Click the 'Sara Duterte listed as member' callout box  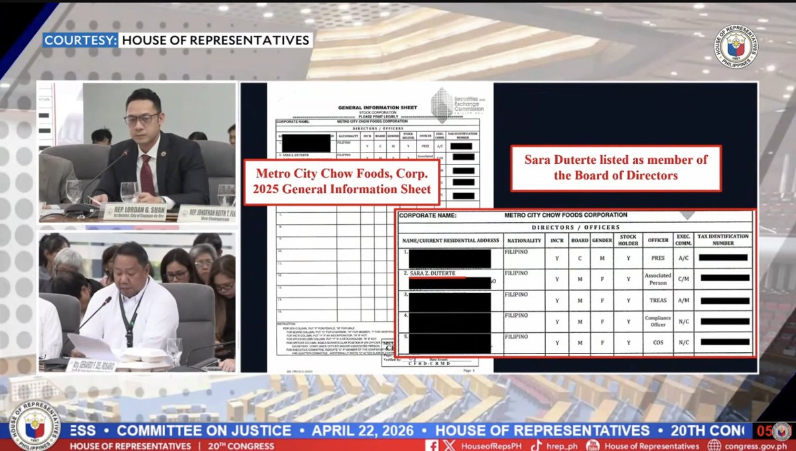[616, 168]
